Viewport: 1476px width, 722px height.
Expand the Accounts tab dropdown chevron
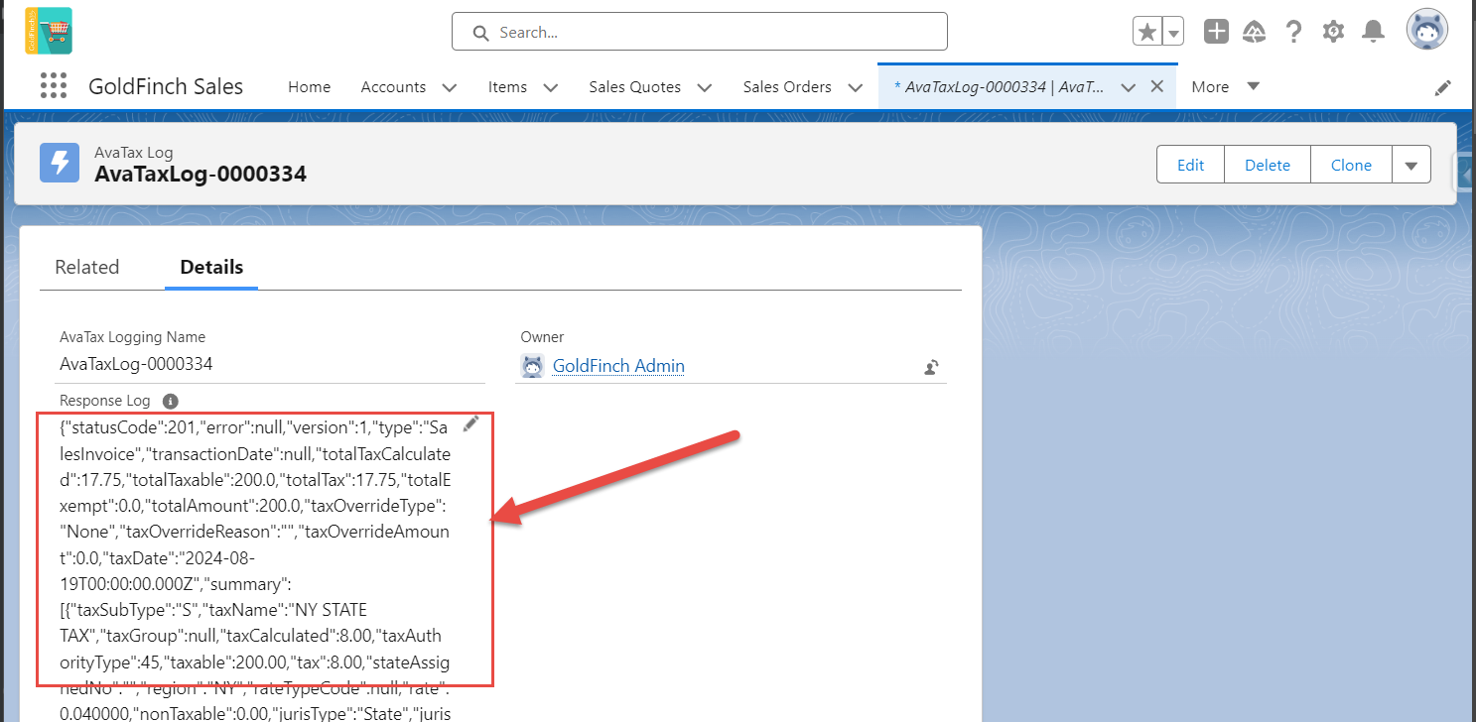[x=449, y=87]
